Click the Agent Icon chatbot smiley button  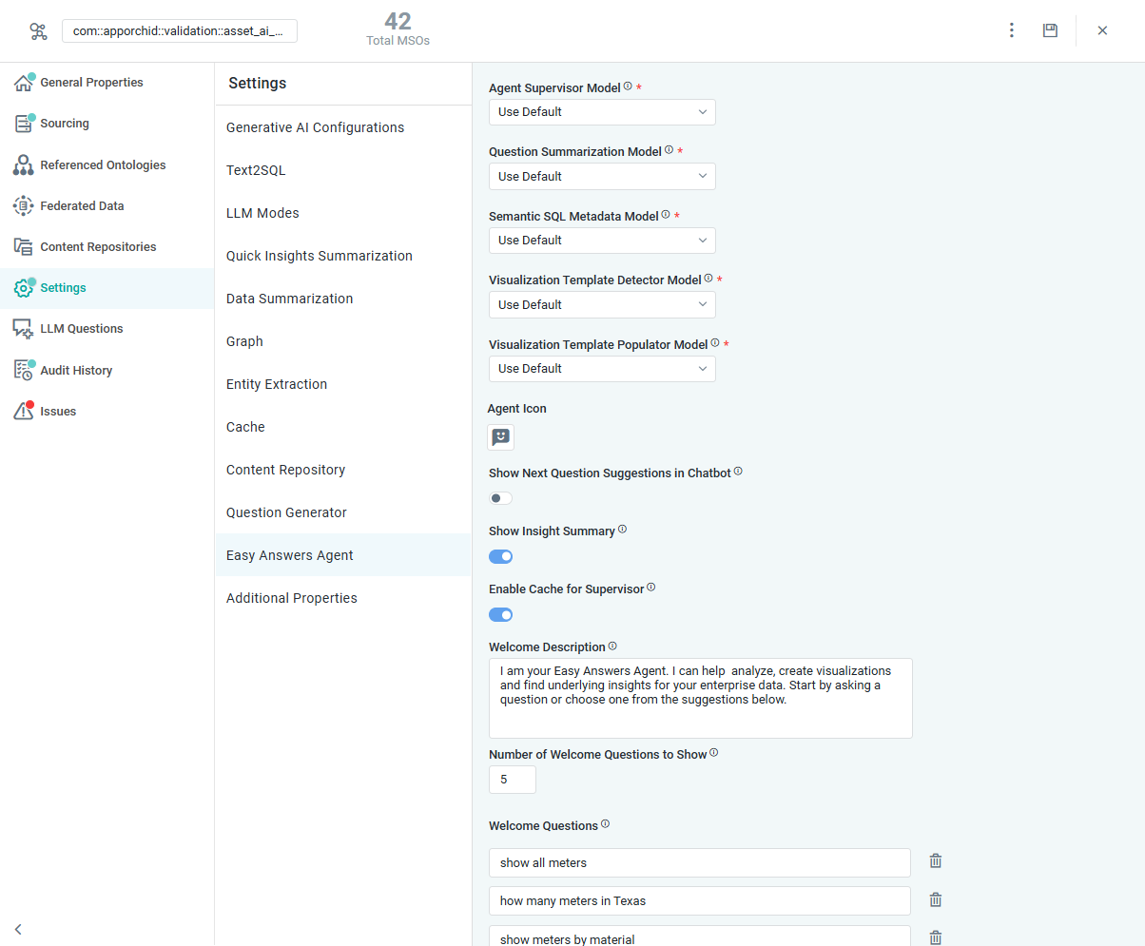(x=501, y=437)
